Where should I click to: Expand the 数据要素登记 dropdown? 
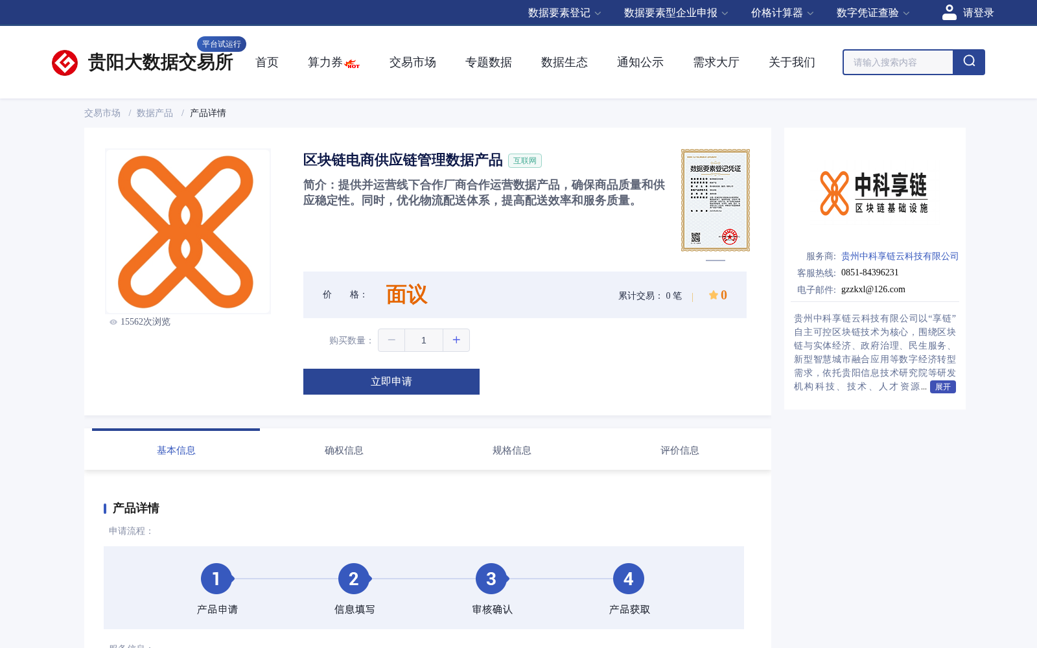click(x=565, y=13)
